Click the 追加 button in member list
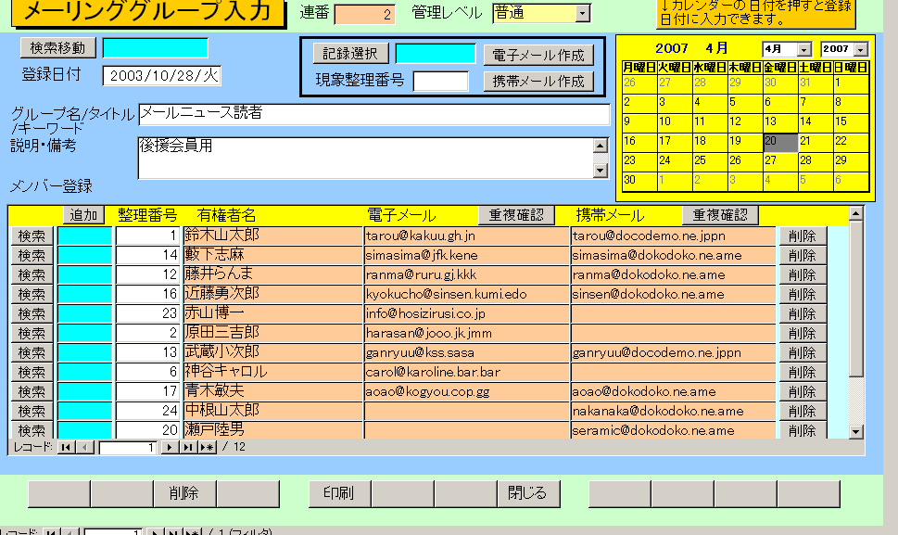The height and width of the screenshot is (535, 898). [x=83, y=215]
